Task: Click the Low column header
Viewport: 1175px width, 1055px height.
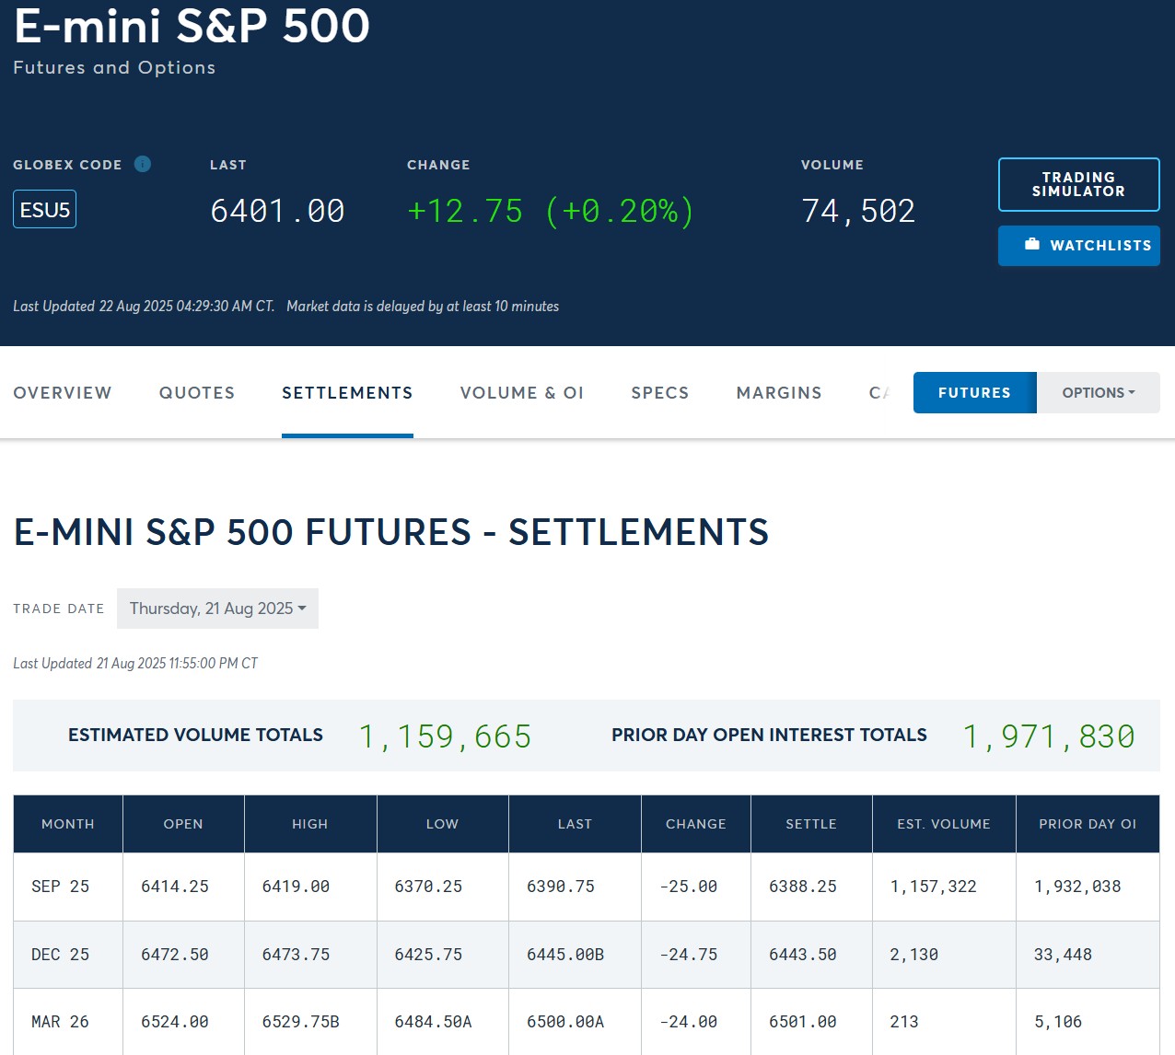Action: (x=442, y=824)
